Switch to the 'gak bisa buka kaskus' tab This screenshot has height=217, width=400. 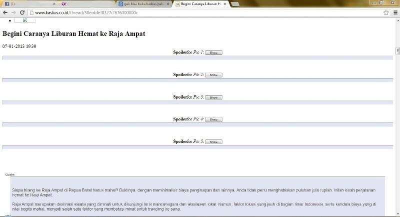point(144,4)
